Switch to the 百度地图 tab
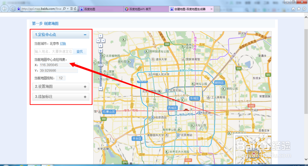The height and width of the screenshot is (166, 308). [101, 9]
